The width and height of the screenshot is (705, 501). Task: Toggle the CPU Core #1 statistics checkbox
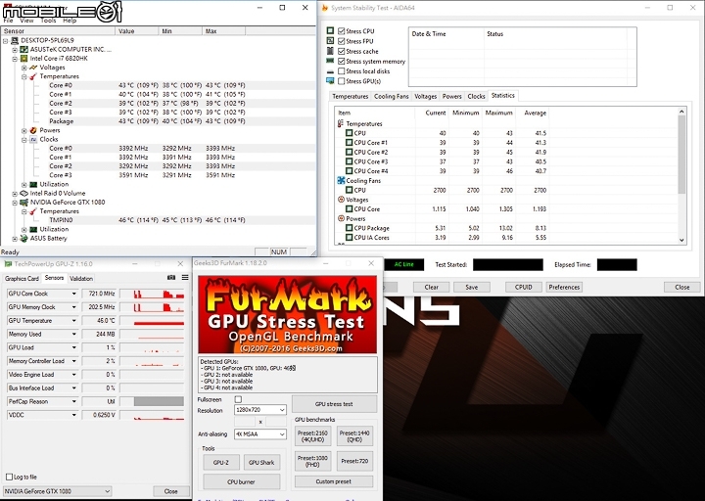349,143
